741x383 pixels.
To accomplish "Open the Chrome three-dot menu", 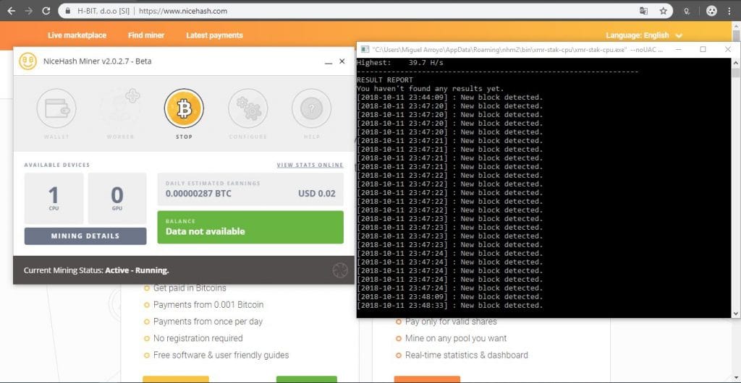I will 729,11.
